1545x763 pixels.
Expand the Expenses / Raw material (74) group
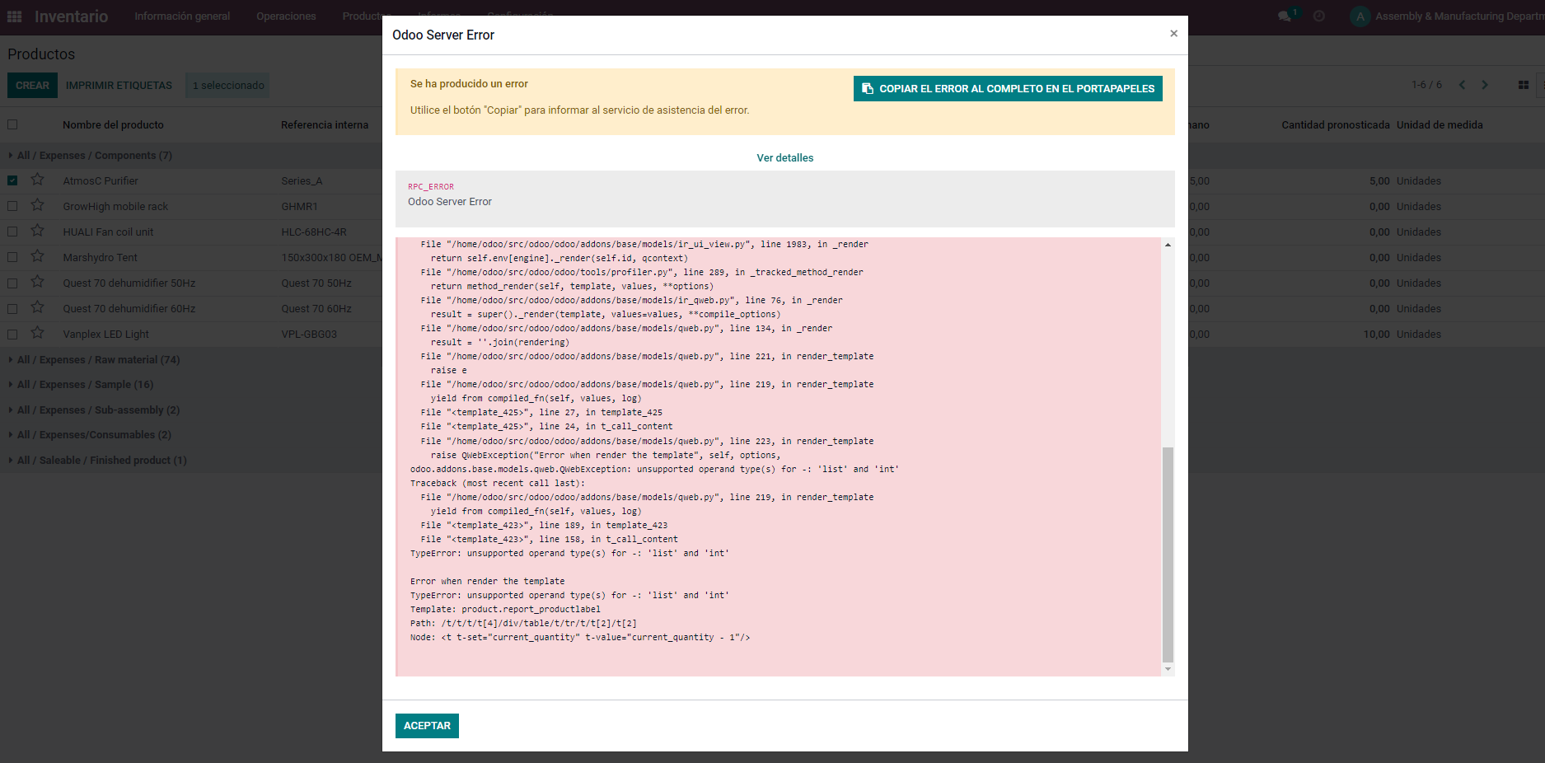pos(94,359)
